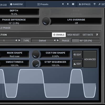Viewport: 105px width, 105px height.
Task: Click the STEP SEQUENCER 100.0% field
Action: tap(55, 64)
